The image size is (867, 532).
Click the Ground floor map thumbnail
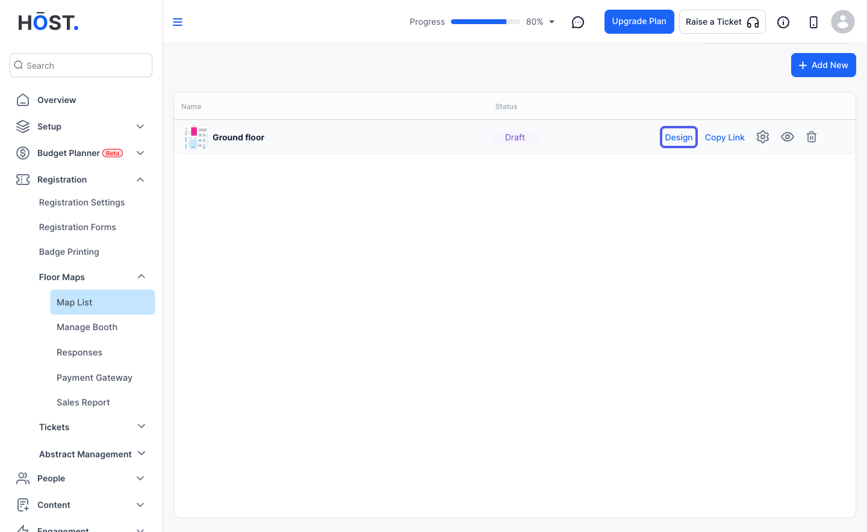click(x=196, y=137)
